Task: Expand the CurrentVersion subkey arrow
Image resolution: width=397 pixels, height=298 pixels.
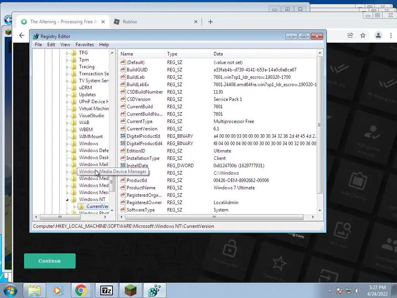Action: [74, 207]
